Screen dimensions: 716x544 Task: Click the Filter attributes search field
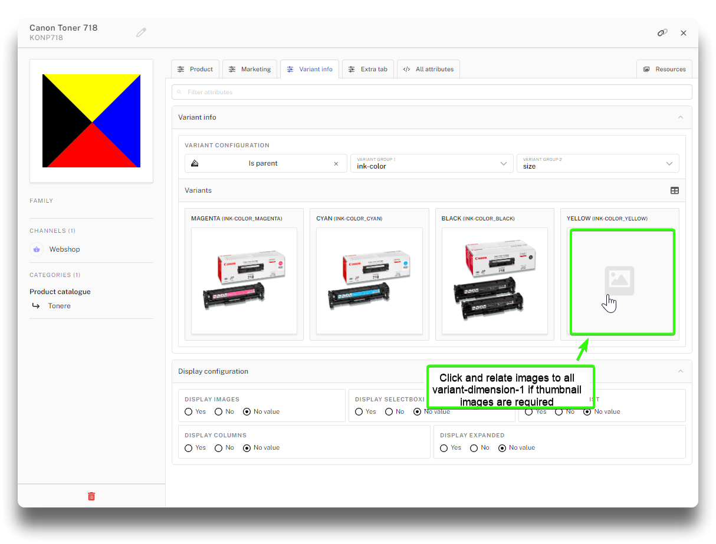(432, 92)
